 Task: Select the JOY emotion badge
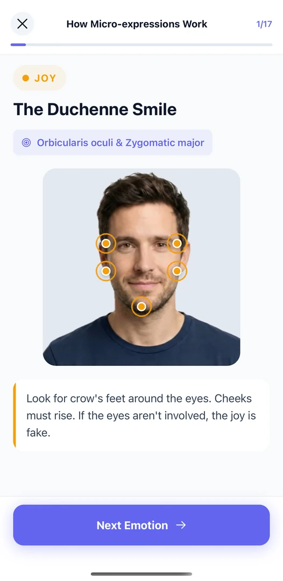pyautogui.click(x=40, y=78)
